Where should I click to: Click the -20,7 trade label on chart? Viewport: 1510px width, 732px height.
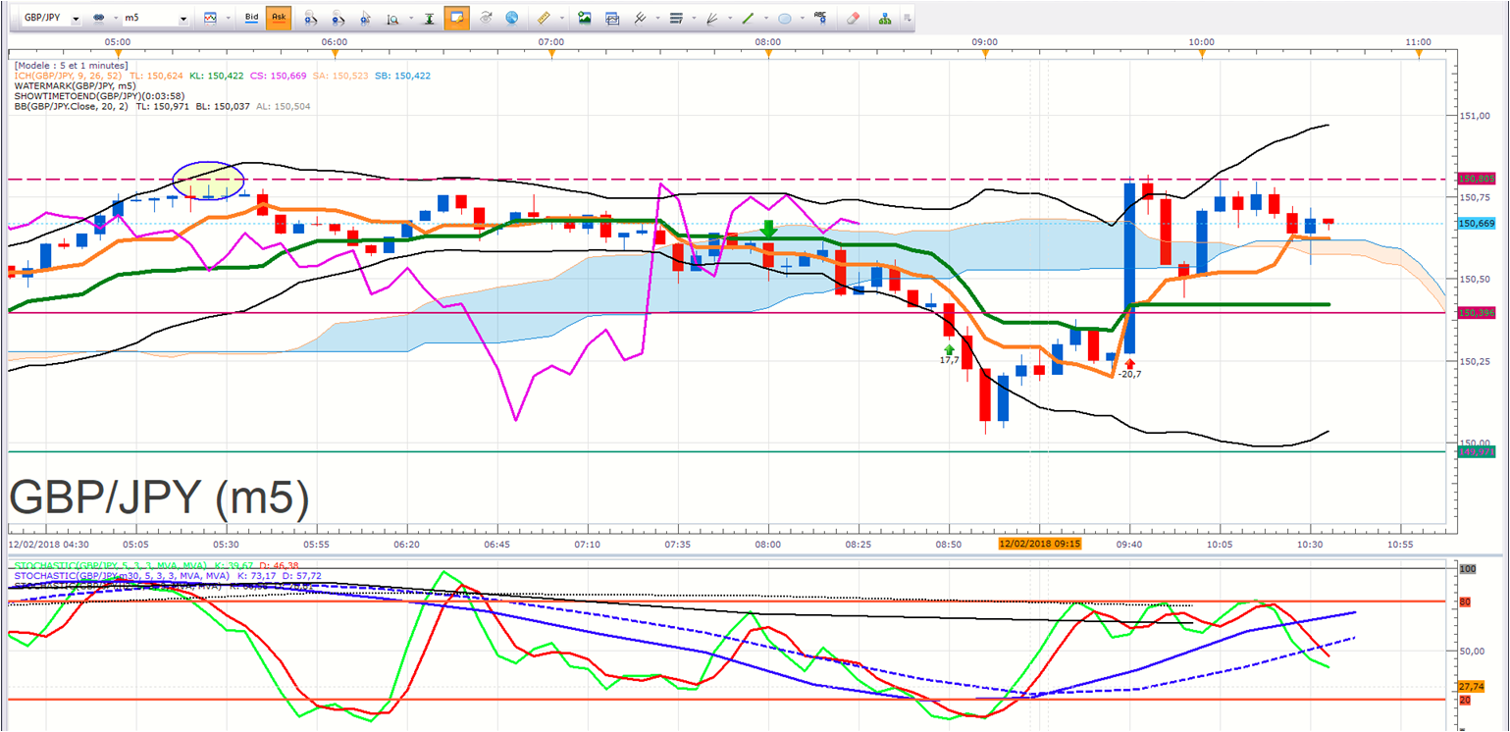[x=1129, y=374]
